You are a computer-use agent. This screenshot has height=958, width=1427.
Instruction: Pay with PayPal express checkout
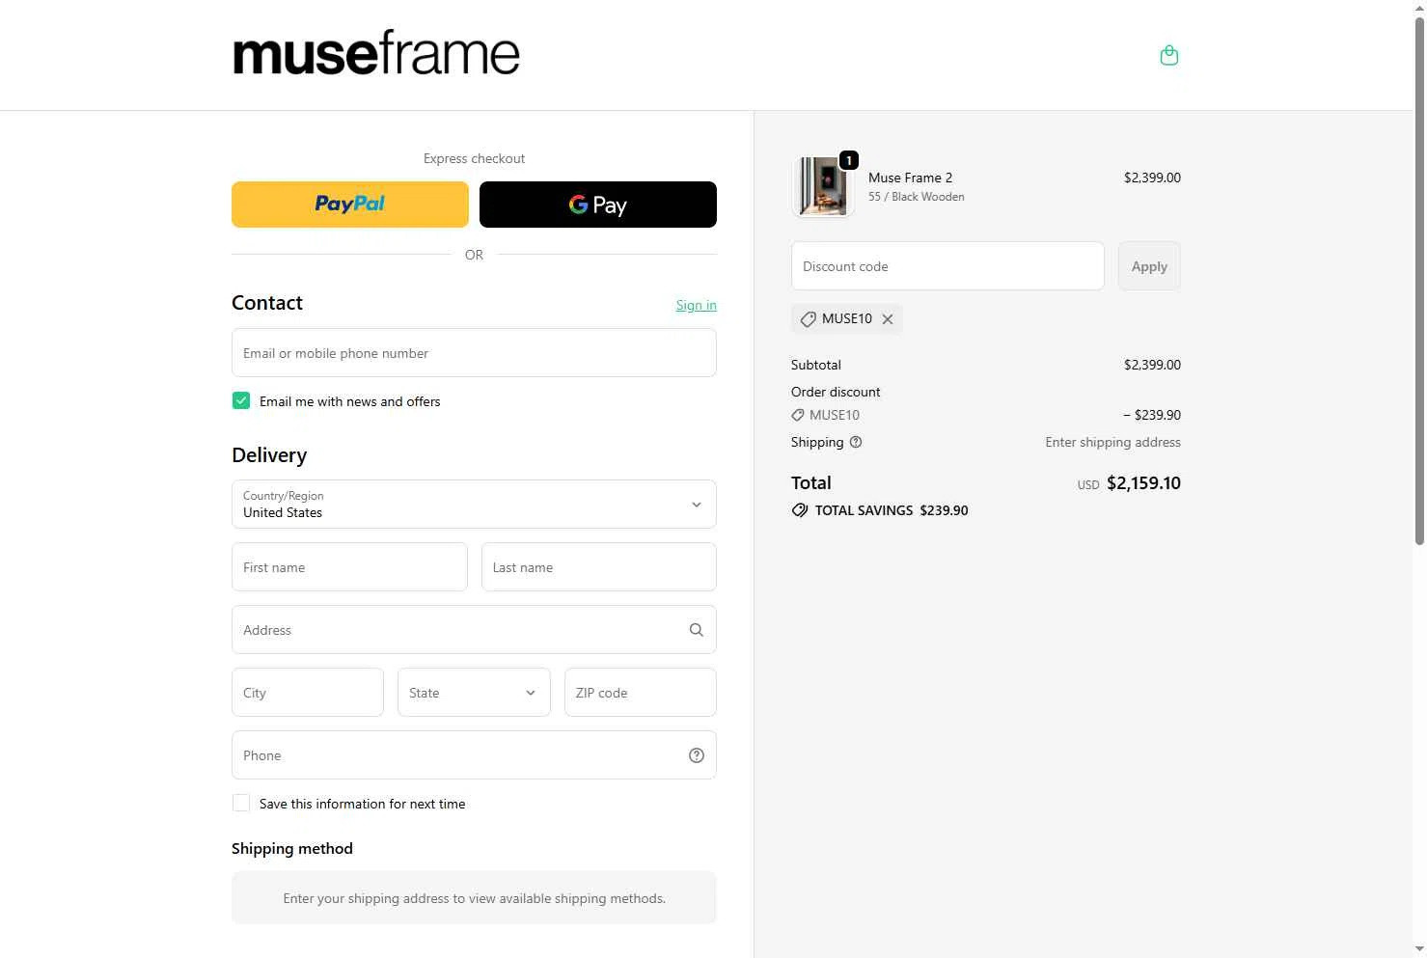point(350,205)
